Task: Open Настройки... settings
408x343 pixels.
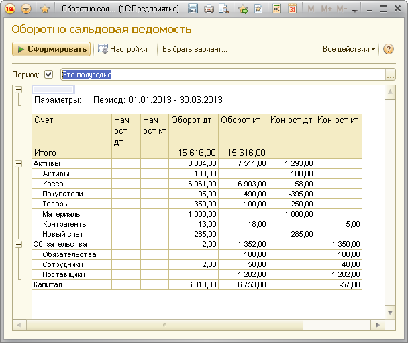Action: [x=126, y=49]
